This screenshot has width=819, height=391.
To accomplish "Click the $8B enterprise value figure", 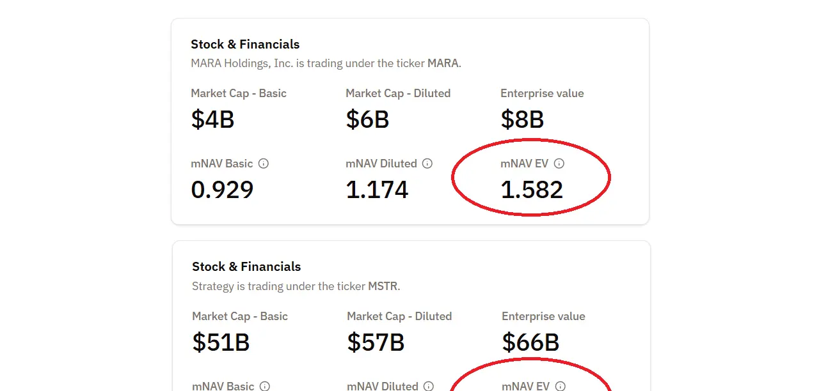I will point(522,119).
